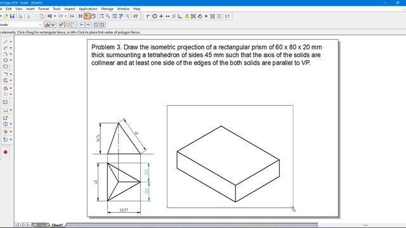Select the Line drawing tool

click(x=6, y=42)
